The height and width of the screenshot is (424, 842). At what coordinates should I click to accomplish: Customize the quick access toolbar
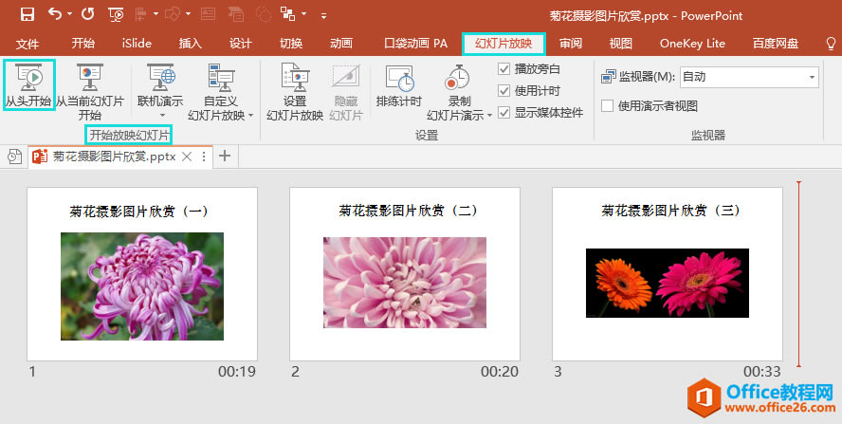tap(323, 15)
